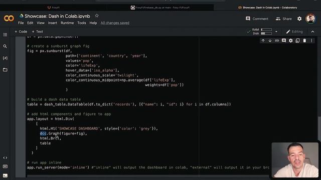Open the table of contents sidebar panel

pyautogui.click(x=5, y=34)
